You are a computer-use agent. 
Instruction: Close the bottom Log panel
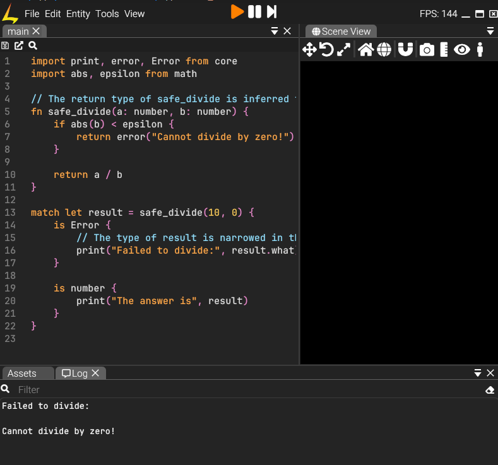coord(490,373)
